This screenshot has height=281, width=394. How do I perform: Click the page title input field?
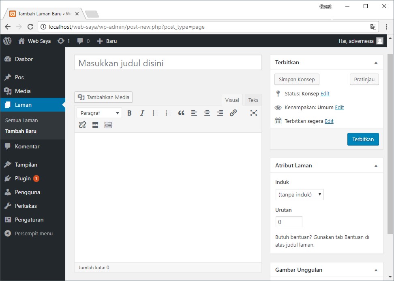(x=168, y=63)
